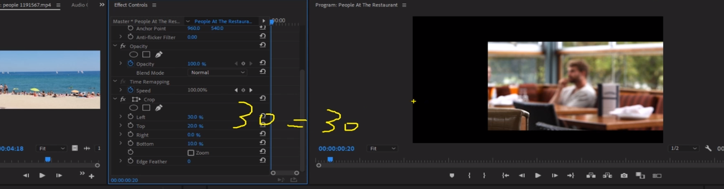Create an Opacity 4-point polygon mask
The height and width of the screenshot is (189, 724).
146,55
